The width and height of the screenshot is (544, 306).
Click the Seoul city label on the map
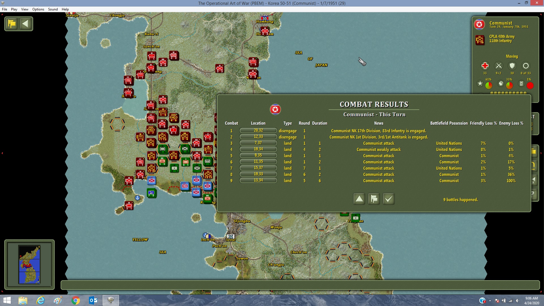point(231,240)
